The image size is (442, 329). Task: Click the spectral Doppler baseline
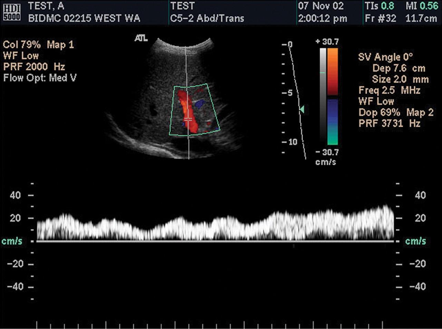(x=215, y=241)
